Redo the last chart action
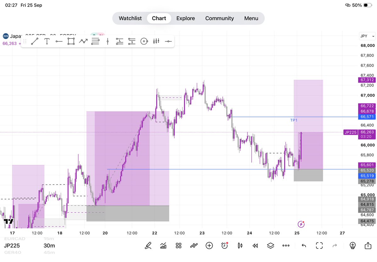 click(x=335, y=245)
